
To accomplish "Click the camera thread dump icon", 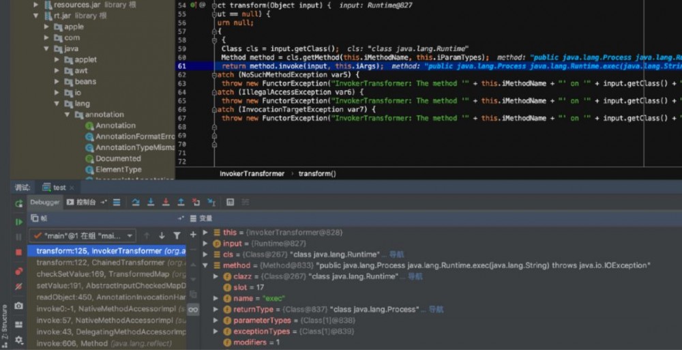I will pyautogui.click(x=18, y=306).
